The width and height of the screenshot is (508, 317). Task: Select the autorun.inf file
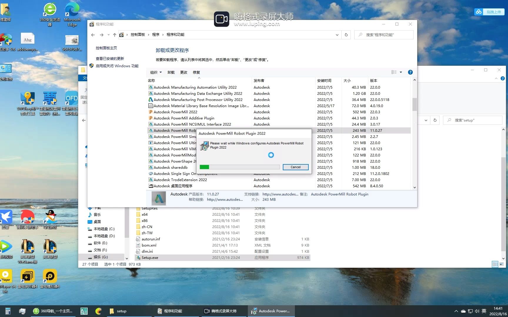[223, 239]
